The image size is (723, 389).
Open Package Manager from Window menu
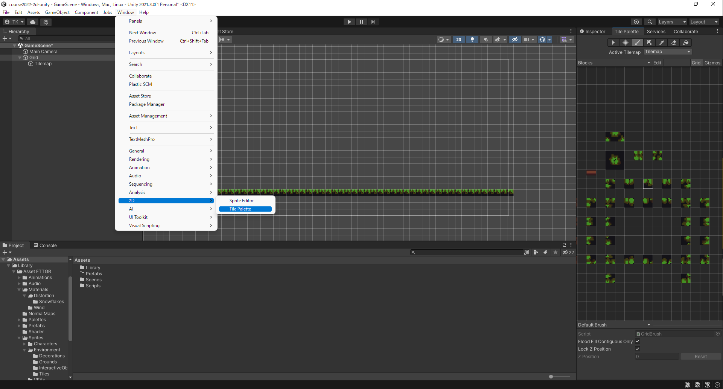coord(147,104)
